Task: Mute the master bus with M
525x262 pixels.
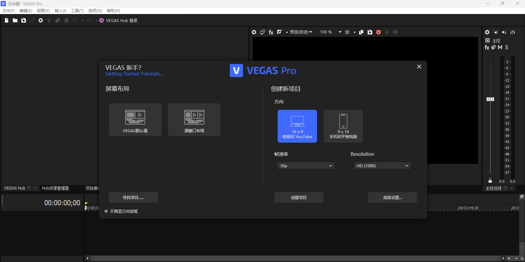Action: 500,48
